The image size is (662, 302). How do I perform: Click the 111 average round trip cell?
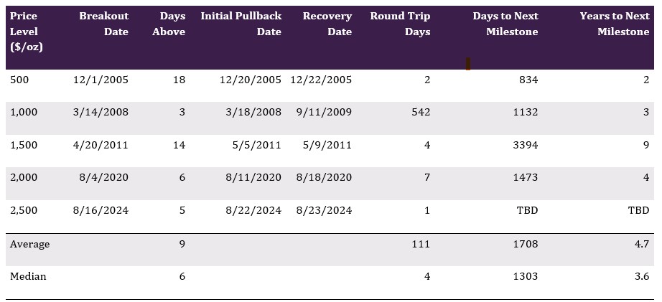[421, 244]
